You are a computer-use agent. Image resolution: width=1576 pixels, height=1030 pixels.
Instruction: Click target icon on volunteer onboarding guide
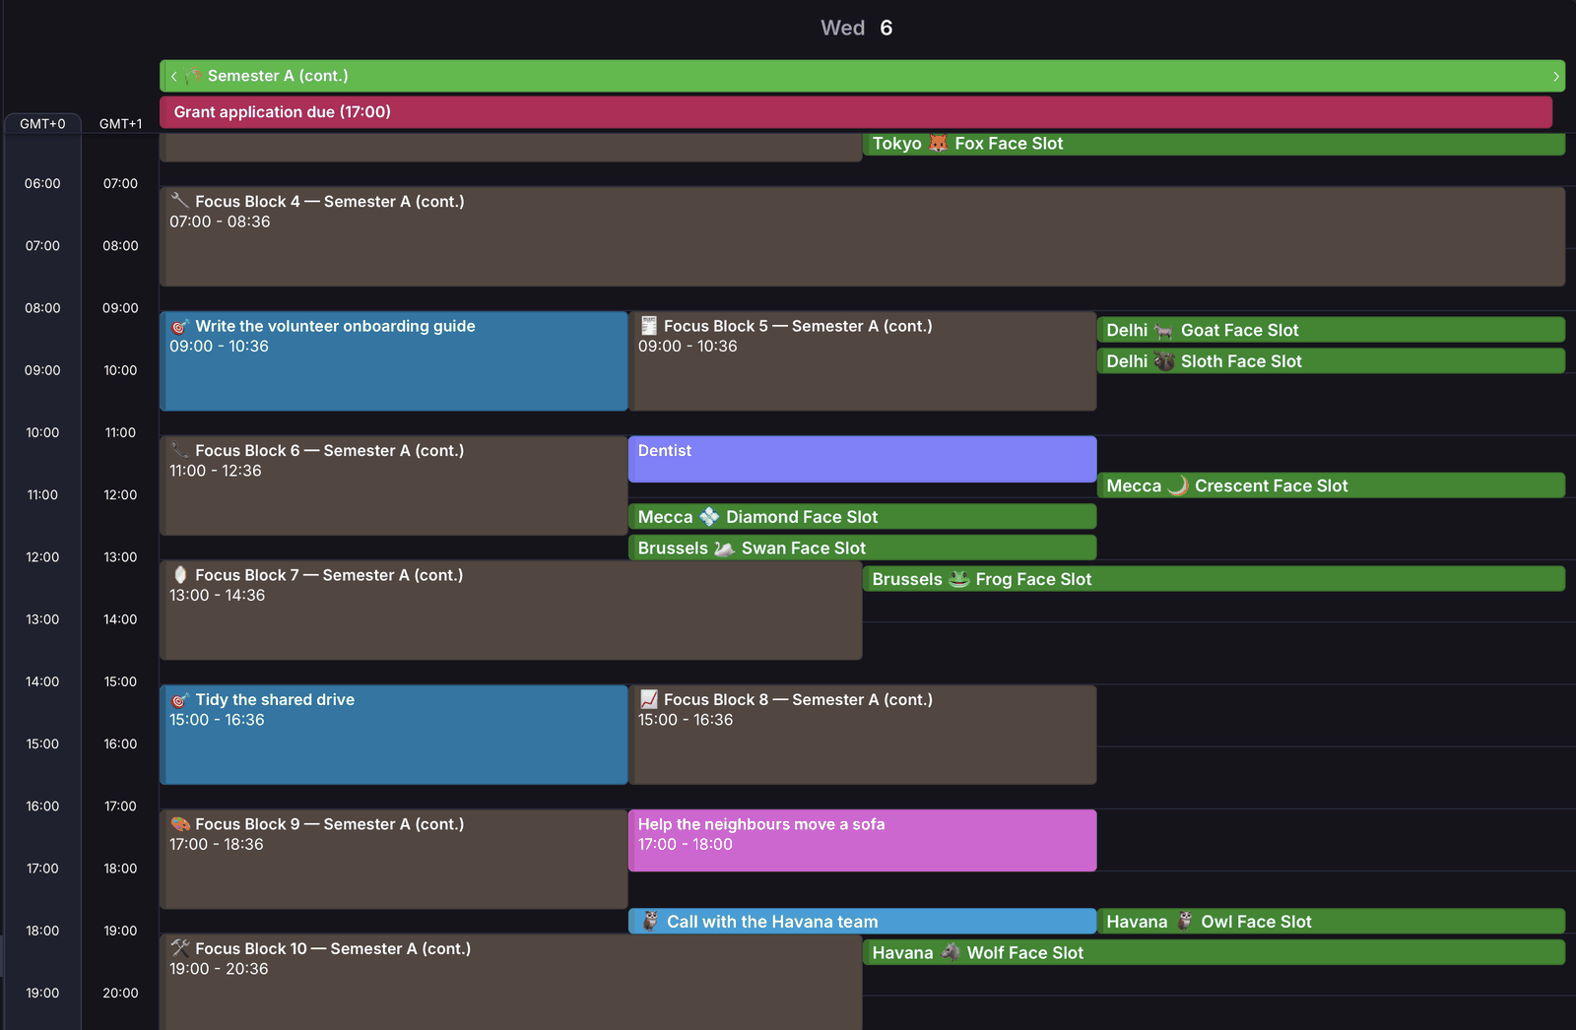pyautogui.click(x=179, y=326)
